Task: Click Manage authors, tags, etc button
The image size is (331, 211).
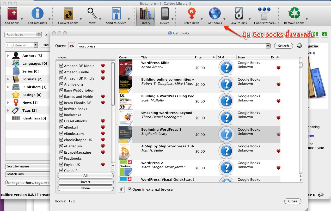Action: click(x=28, y=183)
